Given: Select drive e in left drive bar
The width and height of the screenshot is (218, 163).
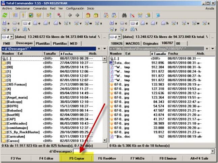Looking at the screenshot, I should point(37,23).
